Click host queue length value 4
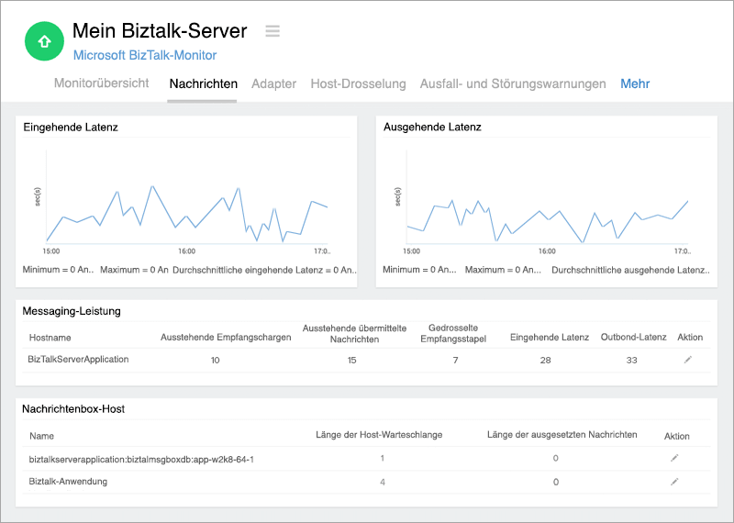Viewport: 734px width, 523px height. click(383, 482)
